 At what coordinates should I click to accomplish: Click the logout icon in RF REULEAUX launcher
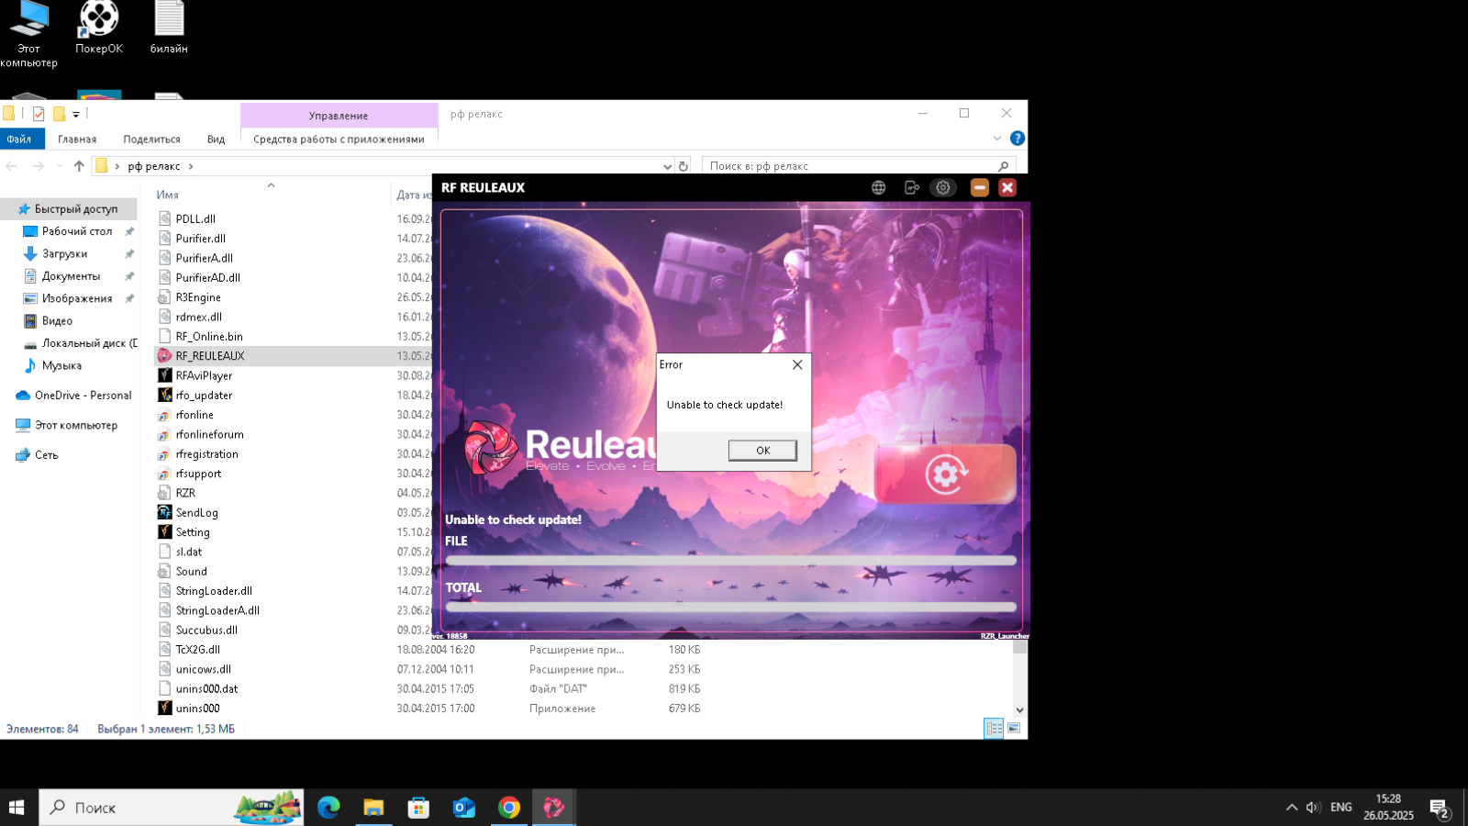[911, 187]
